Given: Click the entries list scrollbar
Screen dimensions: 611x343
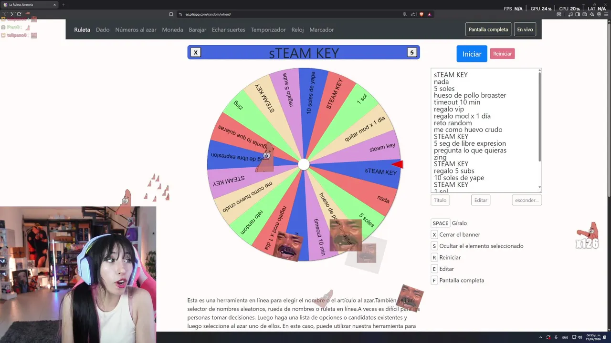Looking at the screenshot, I should [x=540, y=117].
